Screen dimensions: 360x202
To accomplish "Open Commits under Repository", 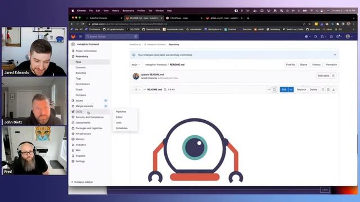I will 80,67.
